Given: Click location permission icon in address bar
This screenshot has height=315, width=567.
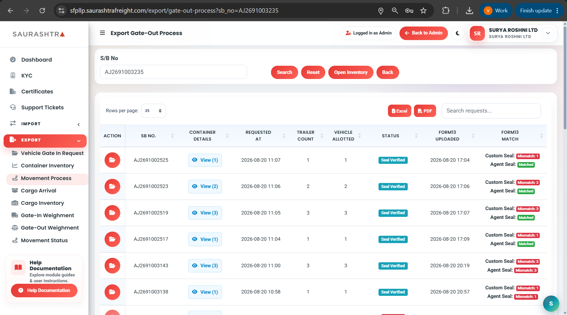Looking at the screenshot, I should tap(381, 11).
